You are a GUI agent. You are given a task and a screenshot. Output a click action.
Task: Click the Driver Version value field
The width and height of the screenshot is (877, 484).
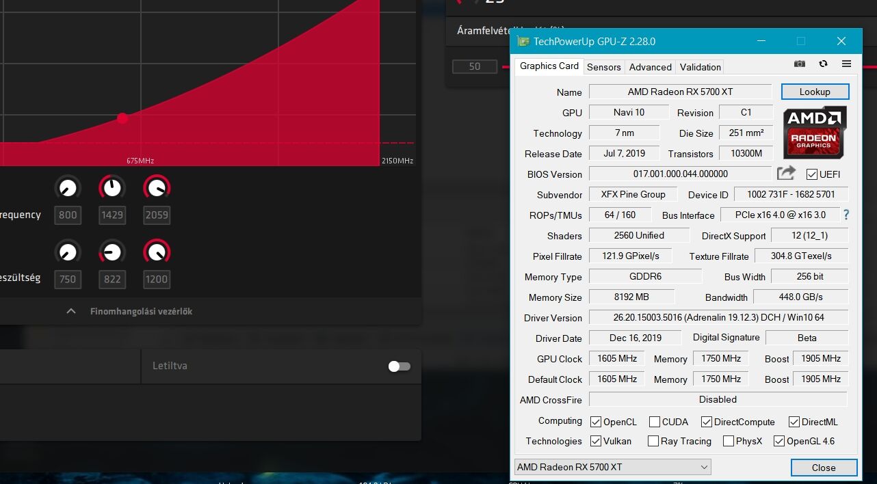coord(718,317)
